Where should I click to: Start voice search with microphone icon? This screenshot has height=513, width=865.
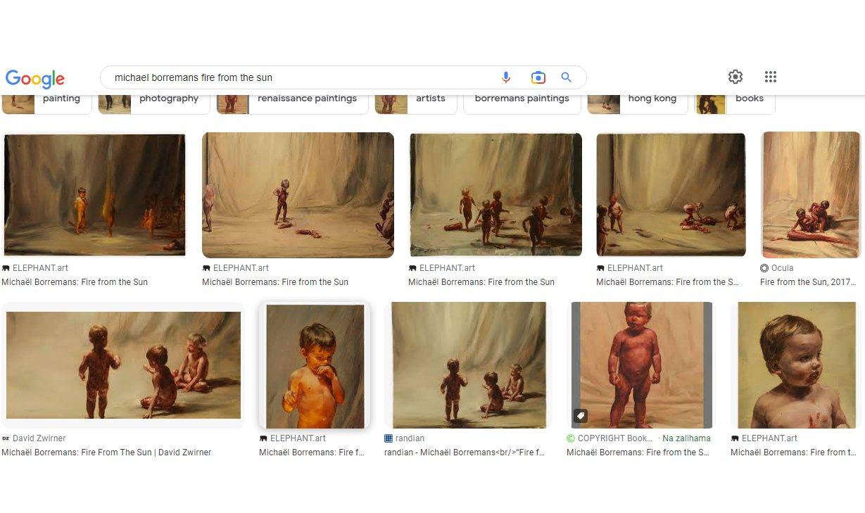(505, 77)
